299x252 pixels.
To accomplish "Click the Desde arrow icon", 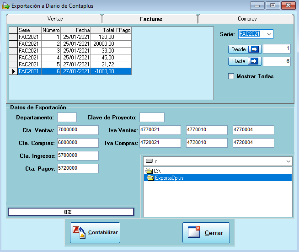I will (253, 49).
